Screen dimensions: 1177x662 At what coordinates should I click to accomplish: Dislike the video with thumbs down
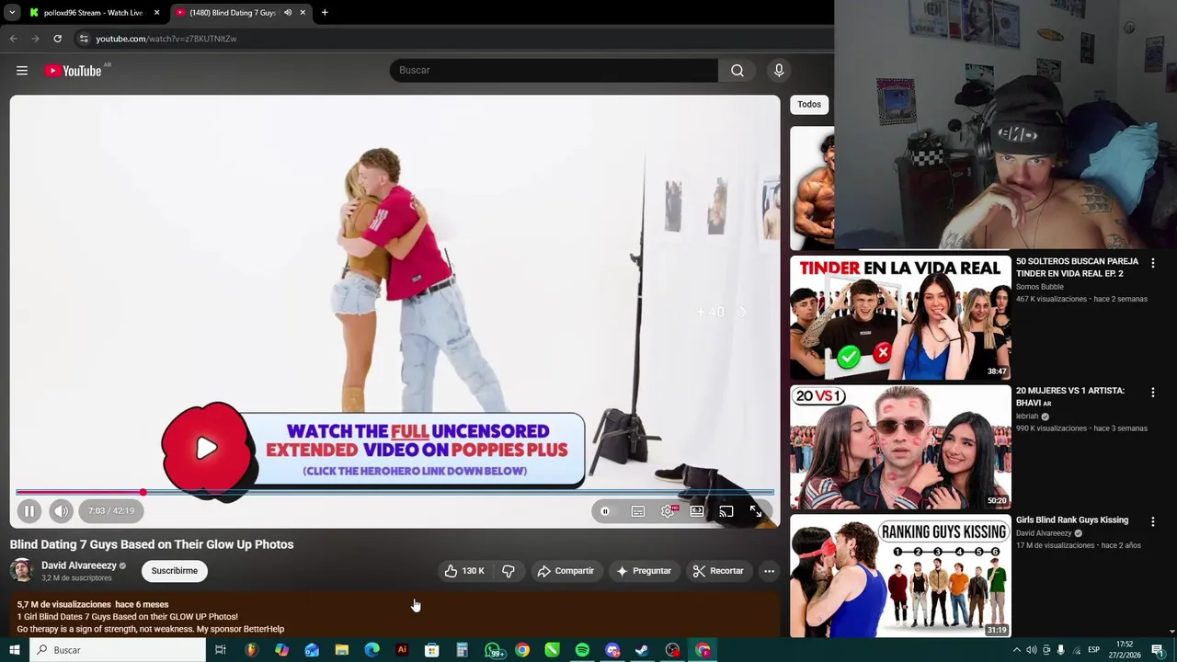point(509,571)
